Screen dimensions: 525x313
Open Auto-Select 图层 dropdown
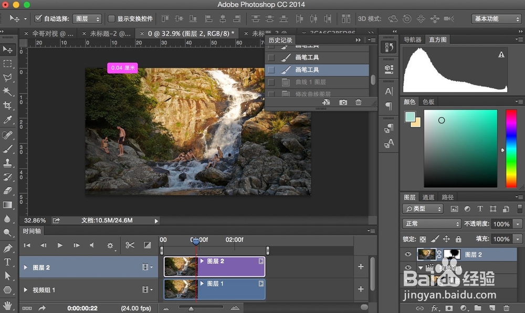tap(87, 19)
